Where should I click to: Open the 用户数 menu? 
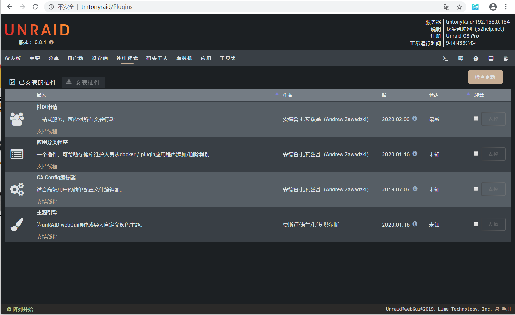point(75,58)
